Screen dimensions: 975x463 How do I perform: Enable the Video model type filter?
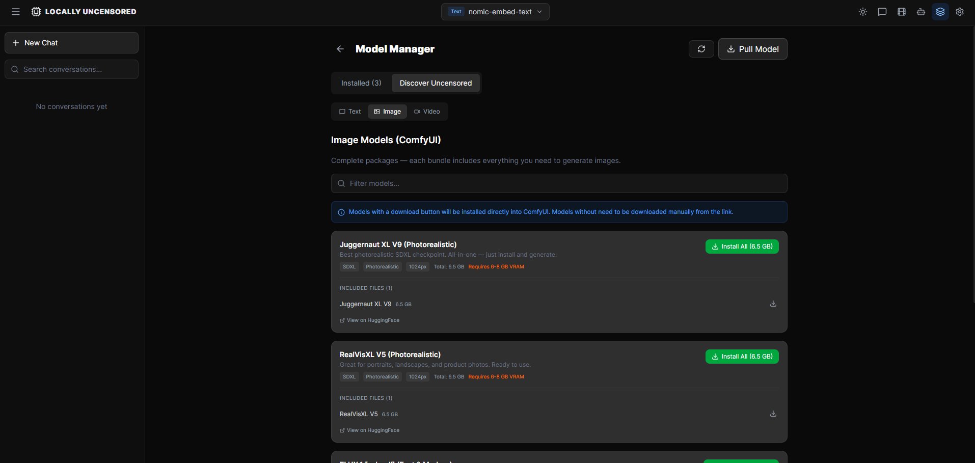(x=427, y=111)
